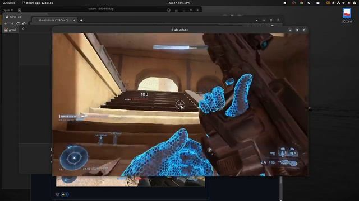Image resolution: width=359 pixels, height=201 pixels.
Task: Click Open in the text editor window
Action: pyautogui.click(x=6, y=10)
